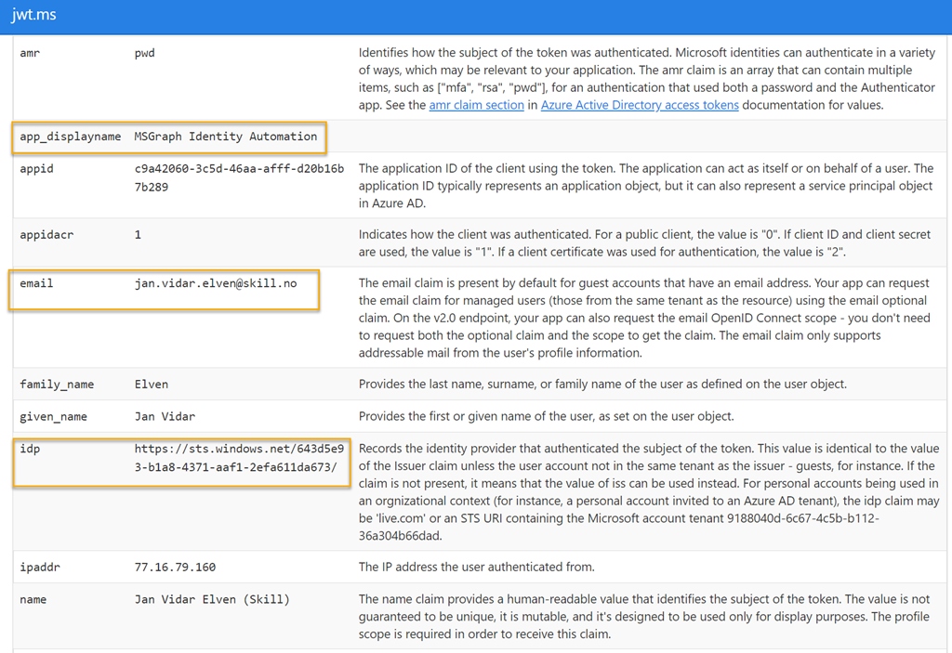
Task: Click the given_name value Jan Vidar
Action: click(x=165, y=416)
